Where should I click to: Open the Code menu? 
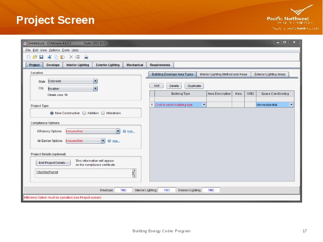tap(66, 50)
